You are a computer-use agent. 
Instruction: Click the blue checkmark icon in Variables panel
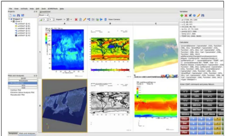190,15
